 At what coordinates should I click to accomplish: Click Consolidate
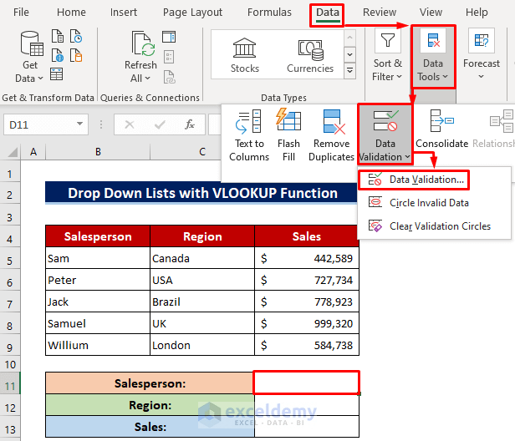(441, 129)
